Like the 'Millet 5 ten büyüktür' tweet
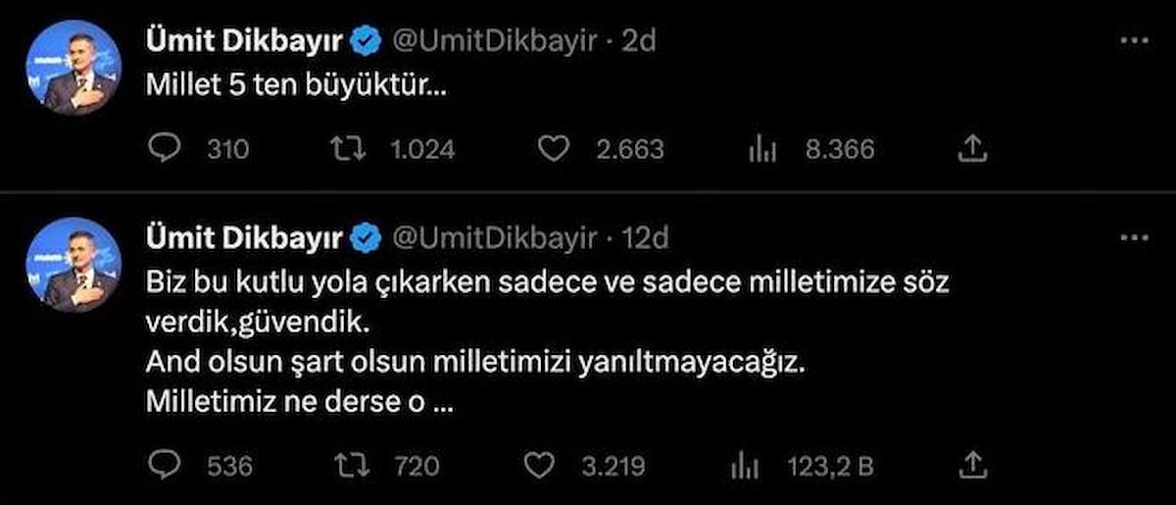 (x=555, y=149)
